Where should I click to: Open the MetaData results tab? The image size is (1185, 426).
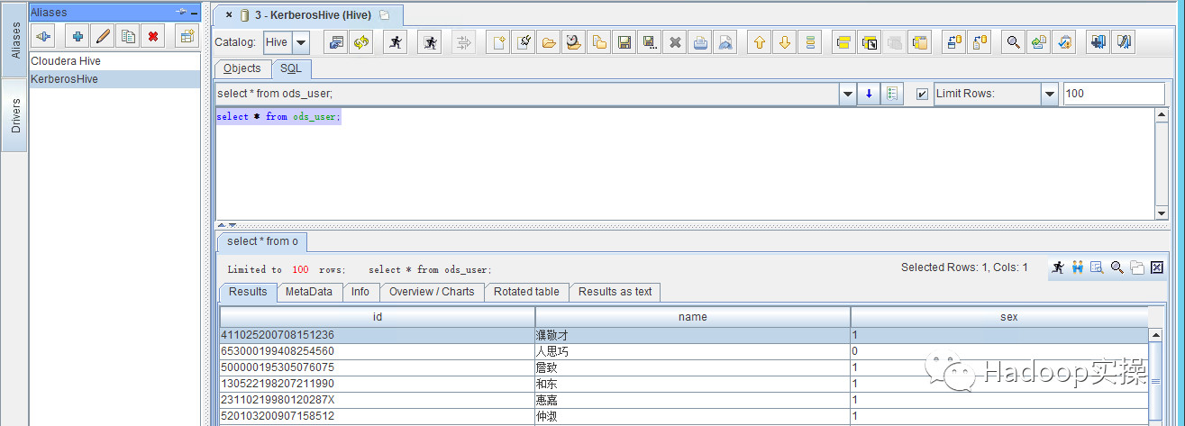coord(309,292)
